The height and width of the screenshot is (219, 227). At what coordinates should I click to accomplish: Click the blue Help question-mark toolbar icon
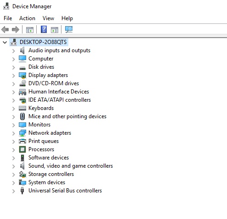coord(44,29)
